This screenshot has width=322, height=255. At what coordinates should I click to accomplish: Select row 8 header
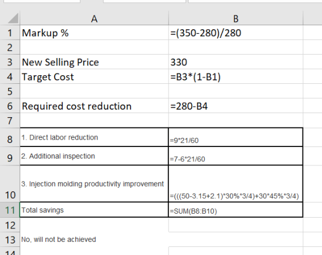coord(10,137)
